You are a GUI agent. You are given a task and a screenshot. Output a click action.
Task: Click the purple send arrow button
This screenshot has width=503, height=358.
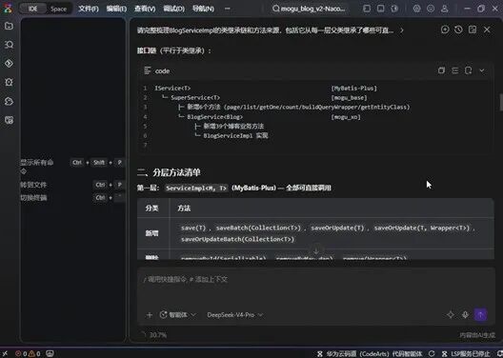[480, 315]
